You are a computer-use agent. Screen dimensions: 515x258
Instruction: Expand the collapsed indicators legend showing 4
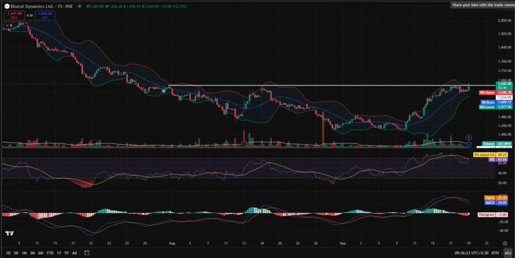[x=8, y=24]
